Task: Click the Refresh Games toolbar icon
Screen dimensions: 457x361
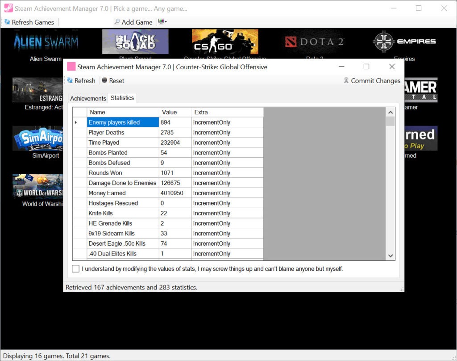Action: 7,22
